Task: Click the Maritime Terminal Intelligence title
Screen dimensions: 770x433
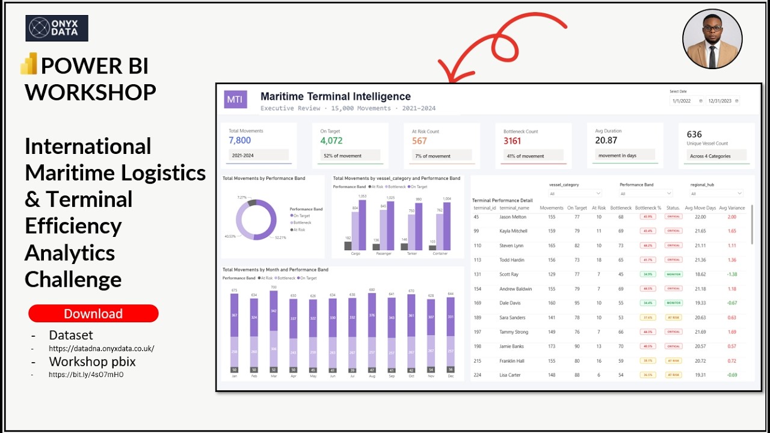Action: [336, 96]
